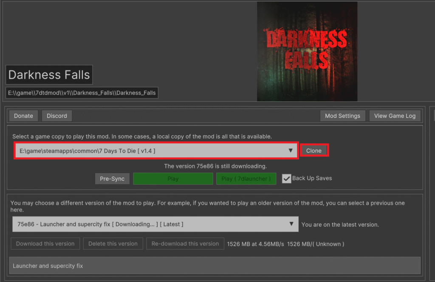
Task: Click the Donate button
Action: (24, 116)
